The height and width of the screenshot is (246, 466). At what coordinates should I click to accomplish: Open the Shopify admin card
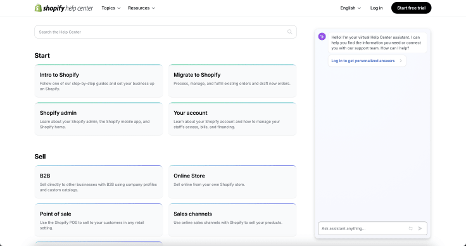point(98,119)
